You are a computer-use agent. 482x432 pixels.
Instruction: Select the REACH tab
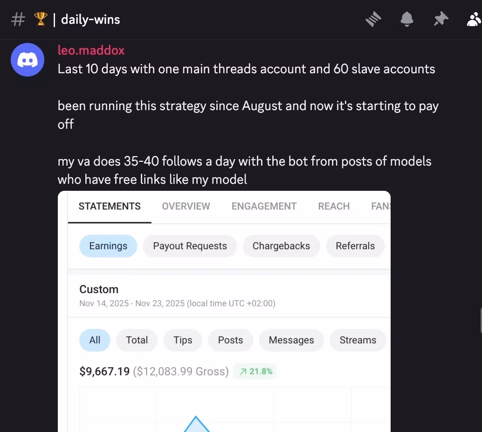[334, 206]
